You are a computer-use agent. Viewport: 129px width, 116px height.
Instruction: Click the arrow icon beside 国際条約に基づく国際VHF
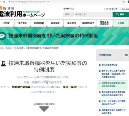[x=100, y=110]
